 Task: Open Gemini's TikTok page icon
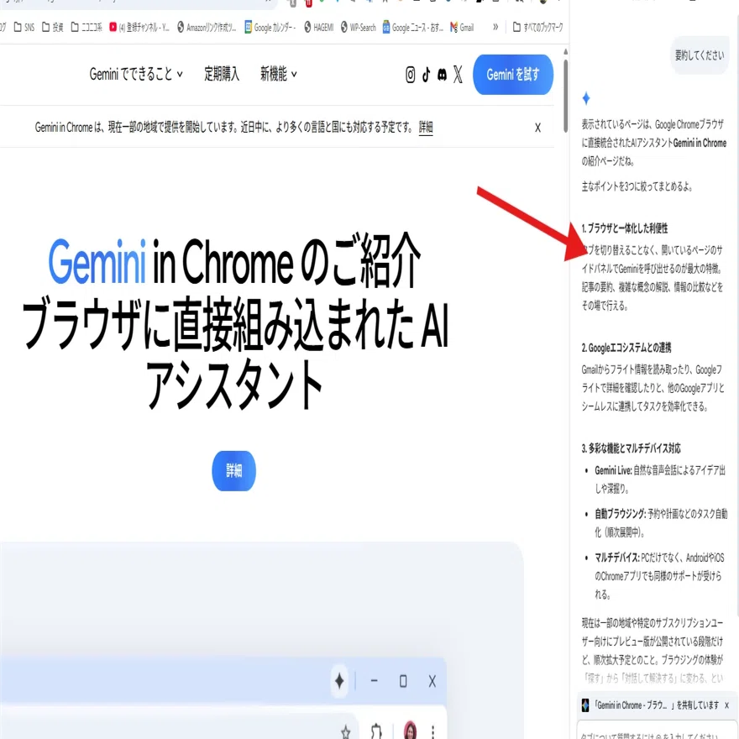point(426,75)
